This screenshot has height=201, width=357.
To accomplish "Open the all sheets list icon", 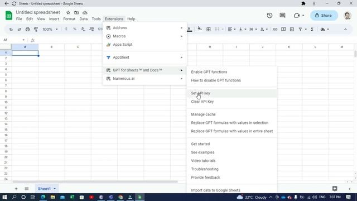I will (27, 189).
